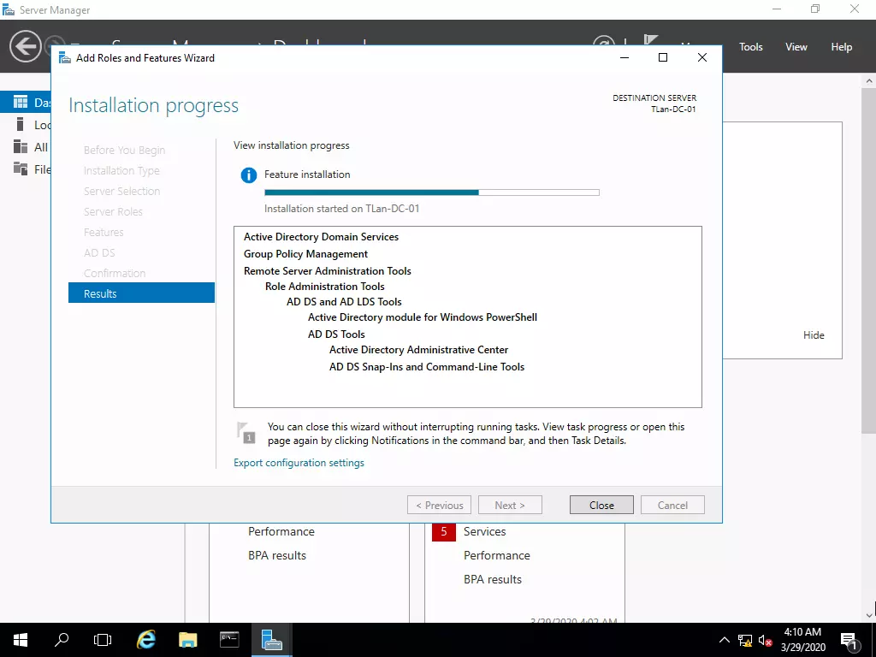This screenshot has width=876, height=657.
Task: Click Server Selection wizard step
Action: [x=121, y=191]
